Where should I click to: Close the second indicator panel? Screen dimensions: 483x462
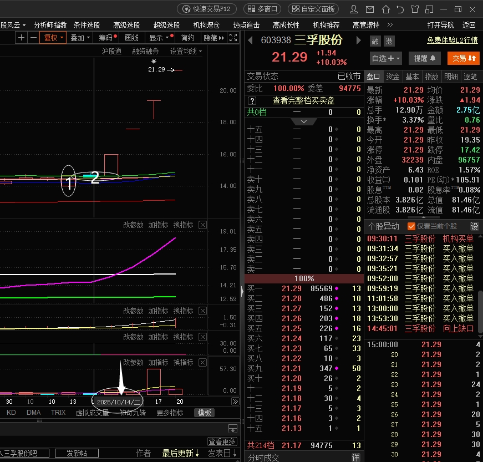pos(202,311)
